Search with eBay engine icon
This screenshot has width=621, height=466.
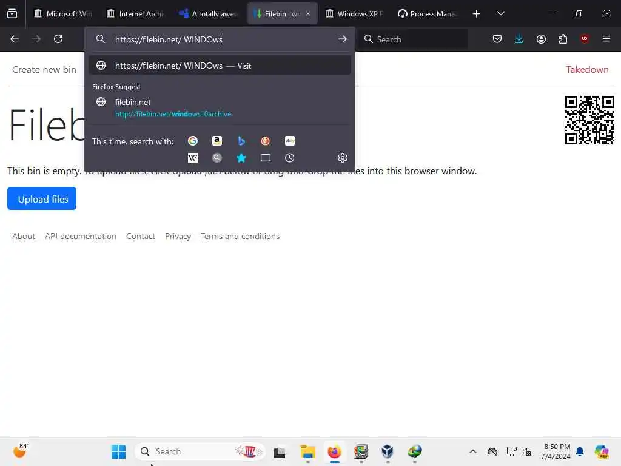point(289,141)
